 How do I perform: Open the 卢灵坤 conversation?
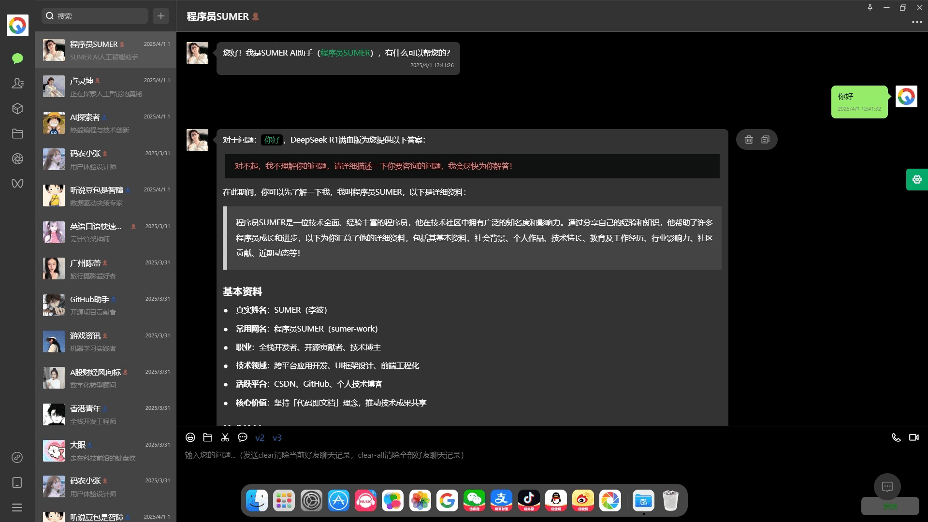click(x=105, y=87)
